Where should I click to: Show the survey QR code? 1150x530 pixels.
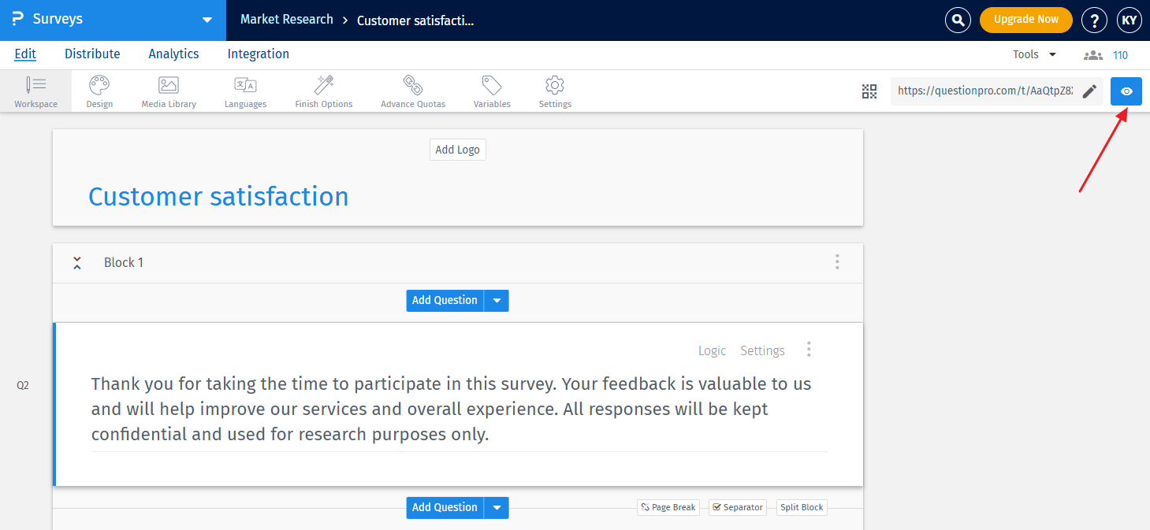(869, 91)
